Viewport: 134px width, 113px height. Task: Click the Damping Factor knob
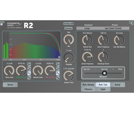pos(103,57)
